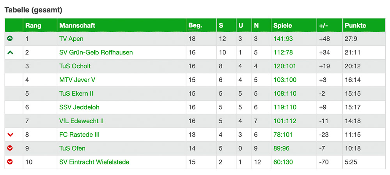Select the TuS Ocholt team link

point(75,66)
